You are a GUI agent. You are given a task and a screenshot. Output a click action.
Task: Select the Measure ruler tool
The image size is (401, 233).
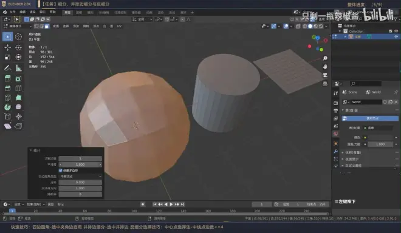coord(18,68)
